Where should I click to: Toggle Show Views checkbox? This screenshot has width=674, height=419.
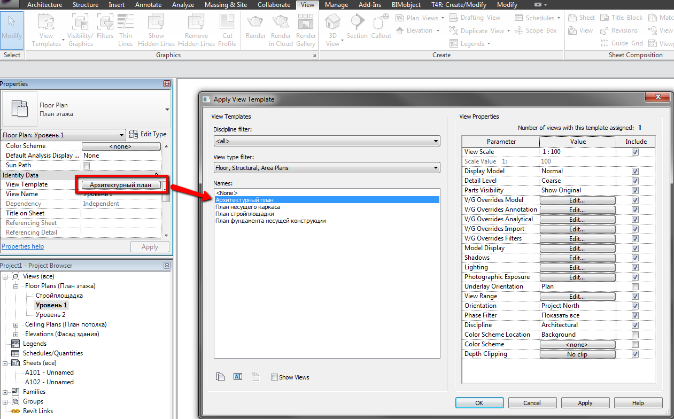[274, 377]
